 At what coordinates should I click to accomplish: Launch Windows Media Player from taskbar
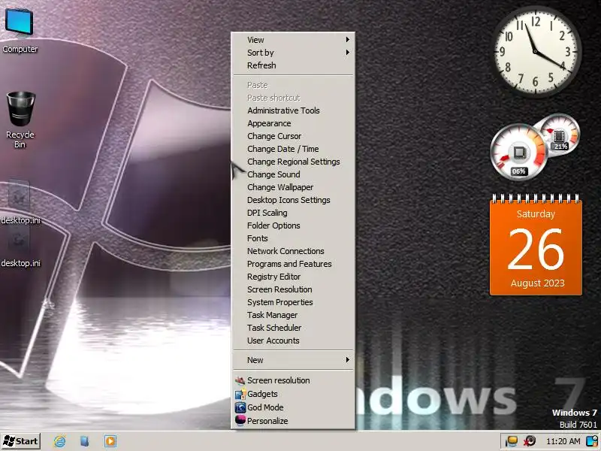[110, 441]
